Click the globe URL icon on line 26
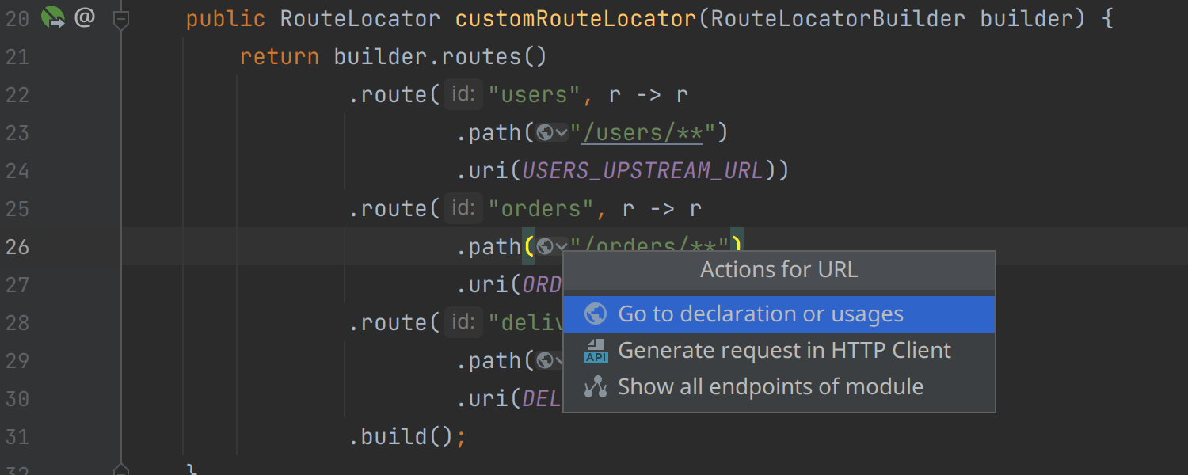 click(545, 247)
